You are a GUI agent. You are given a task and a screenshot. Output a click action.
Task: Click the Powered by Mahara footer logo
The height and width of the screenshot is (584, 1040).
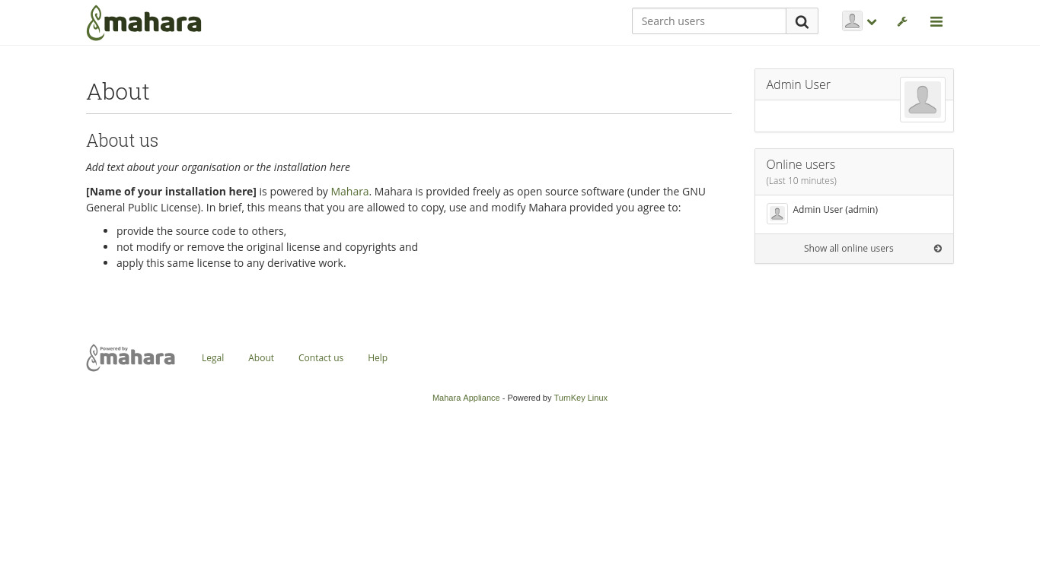(131, 358)
